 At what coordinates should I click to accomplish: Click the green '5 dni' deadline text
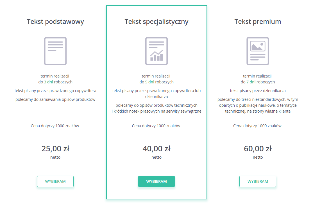coord(150,82)
